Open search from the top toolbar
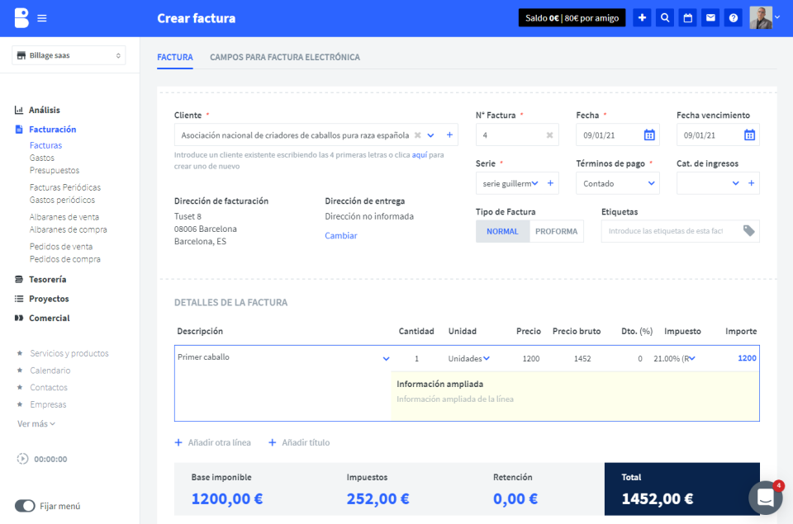Image resolution: width=793 pixels, height=524 pixels. [664, 17]
